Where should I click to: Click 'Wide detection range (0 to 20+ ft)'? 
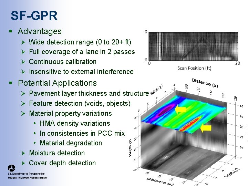(x=80, y=42)
